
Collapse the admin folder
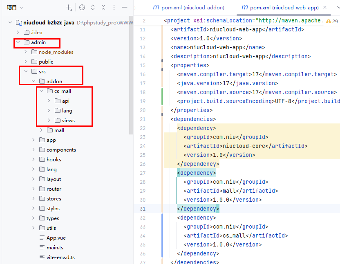18,42
